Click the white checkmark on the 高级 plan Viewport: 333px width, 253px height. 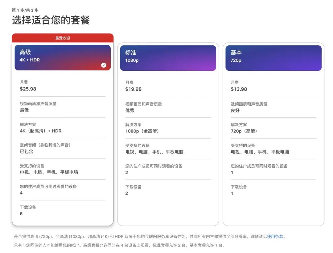[104, 65]
